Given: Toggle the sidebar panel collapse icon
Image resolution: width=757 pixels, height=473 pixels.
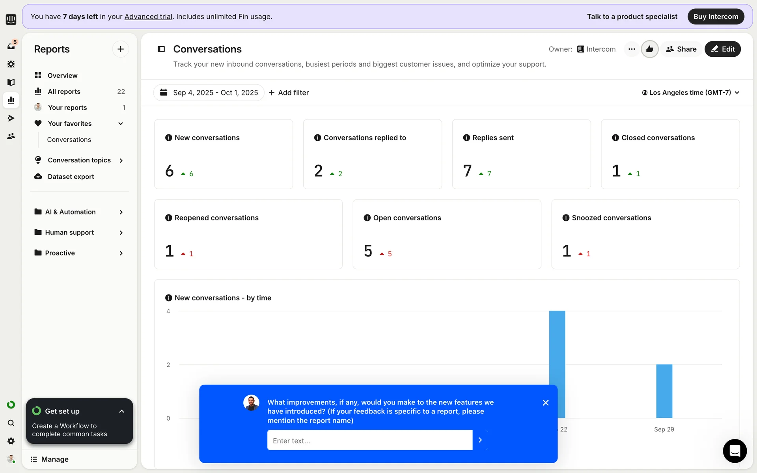Looking at the screenshot, I should [161, 49].
